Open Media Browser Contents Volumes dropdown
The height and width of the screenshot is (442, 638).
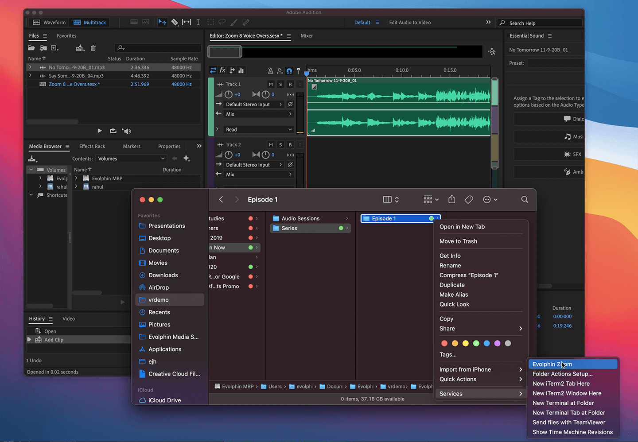coord(131,159)
